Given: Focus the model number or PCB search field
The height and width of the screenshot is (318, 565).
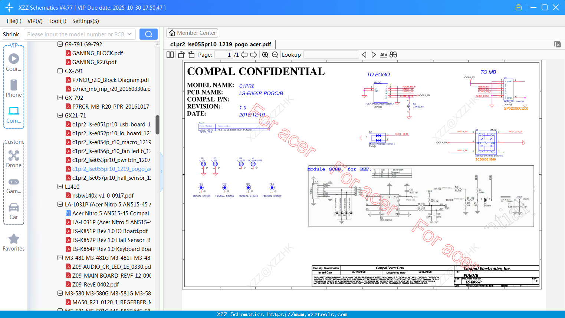Looking at the screenshot, I should pyautogui.click(x=75, y=34).
